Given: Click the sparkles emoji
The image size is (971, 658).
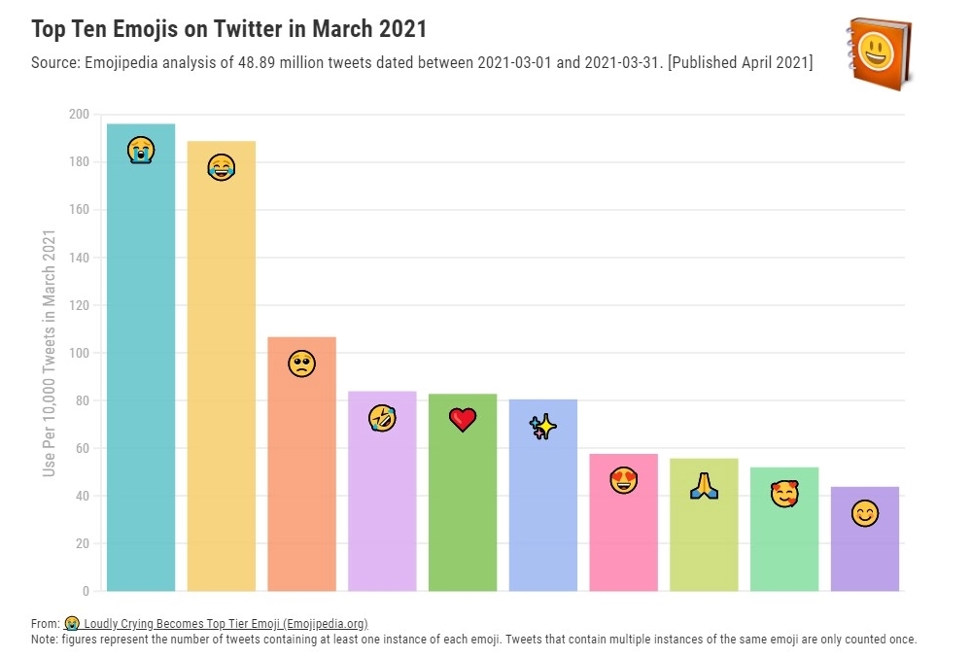Looking at the screenshot, I should [542, 426].
